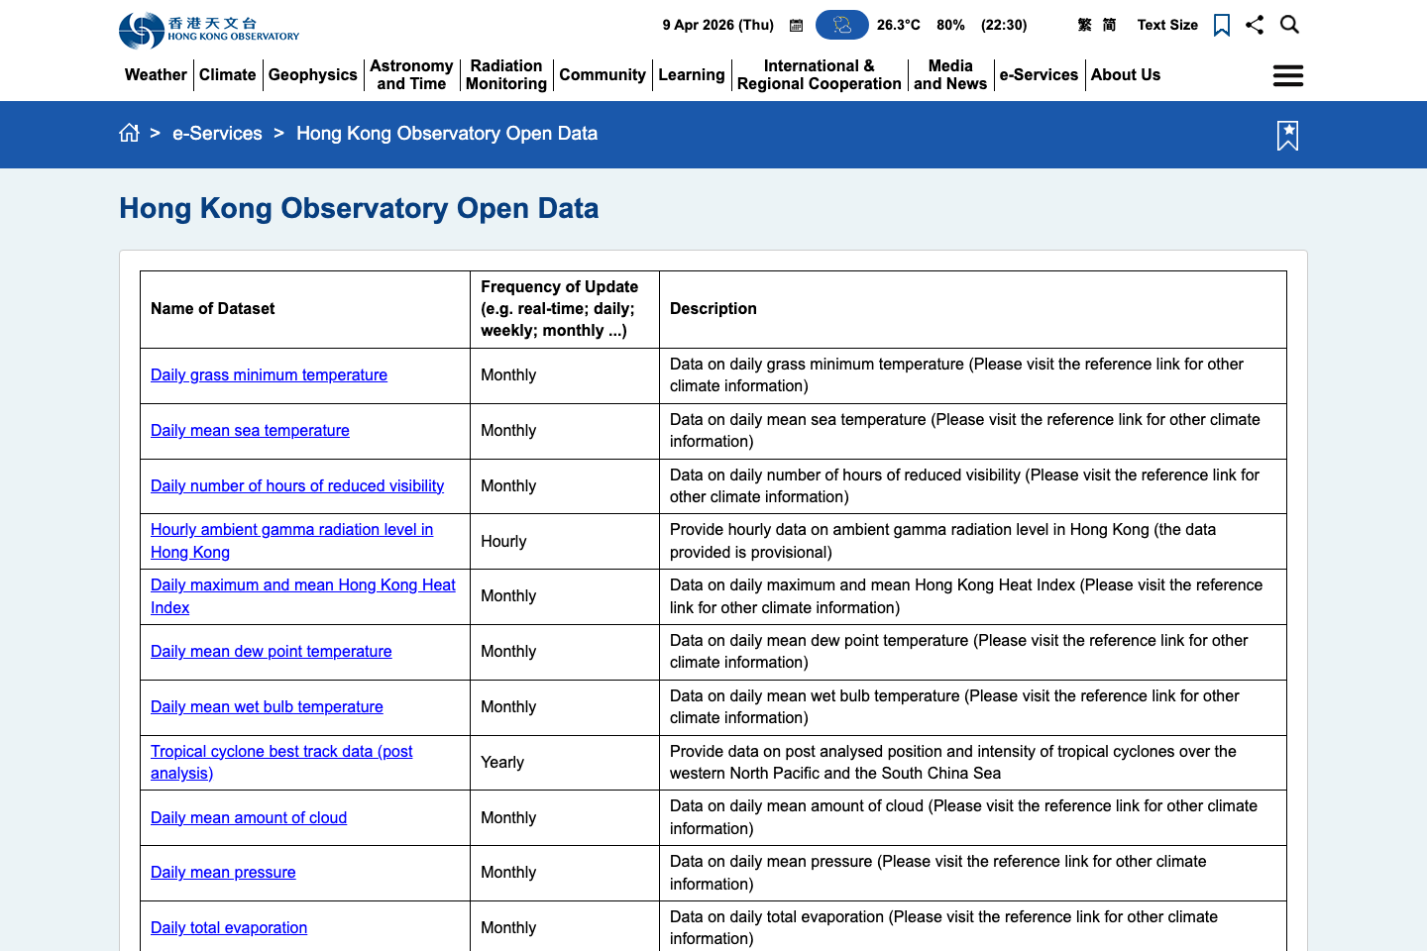Click the e-Services breadcrumb link
Viewport: 1427px width, 951px height.
pyautogui.click(x=217, y=133)
